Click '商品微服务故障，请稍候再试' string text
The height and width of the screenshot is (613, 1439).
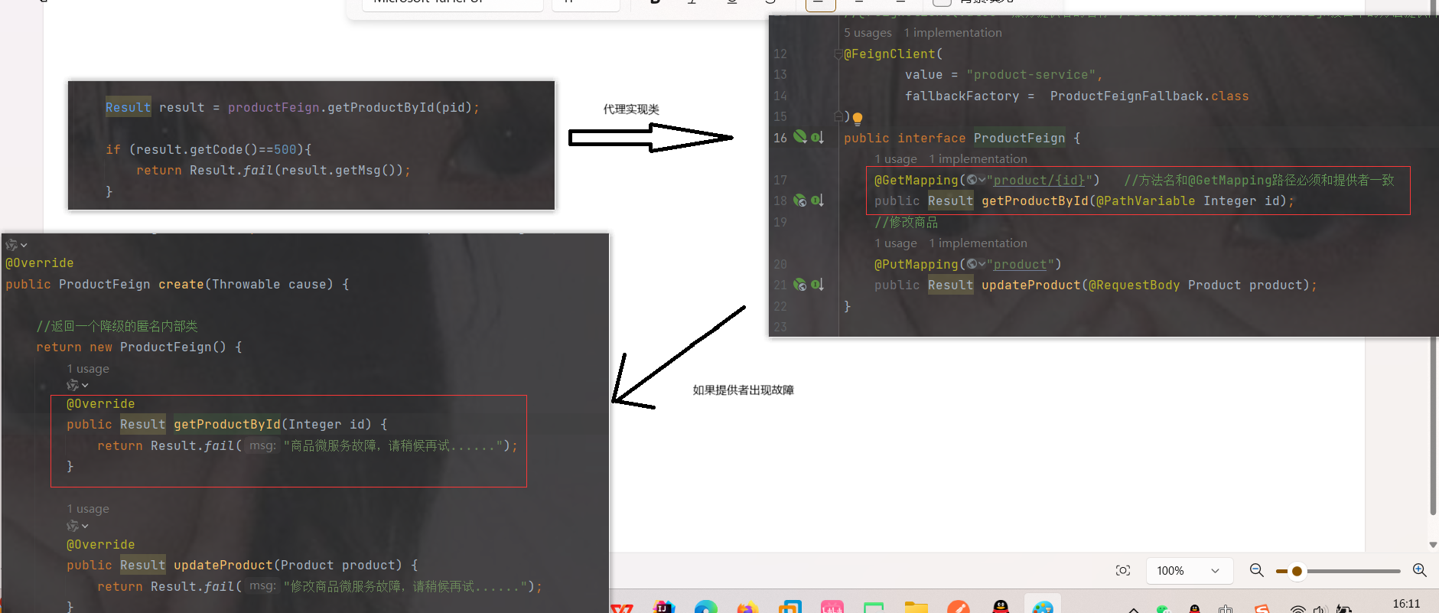[370, 445]
